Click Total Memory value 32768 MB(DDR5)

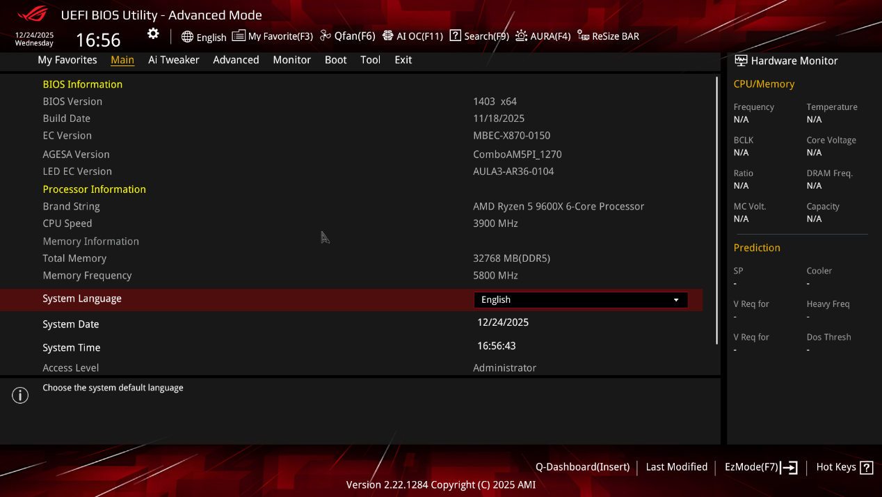(511, 258)
